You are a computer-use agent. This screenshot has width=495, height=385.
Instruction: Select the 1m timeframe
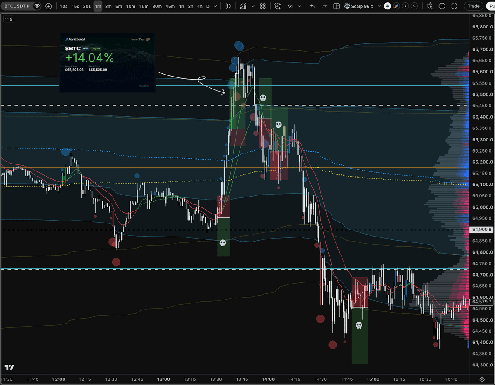(x=98, y=6)
